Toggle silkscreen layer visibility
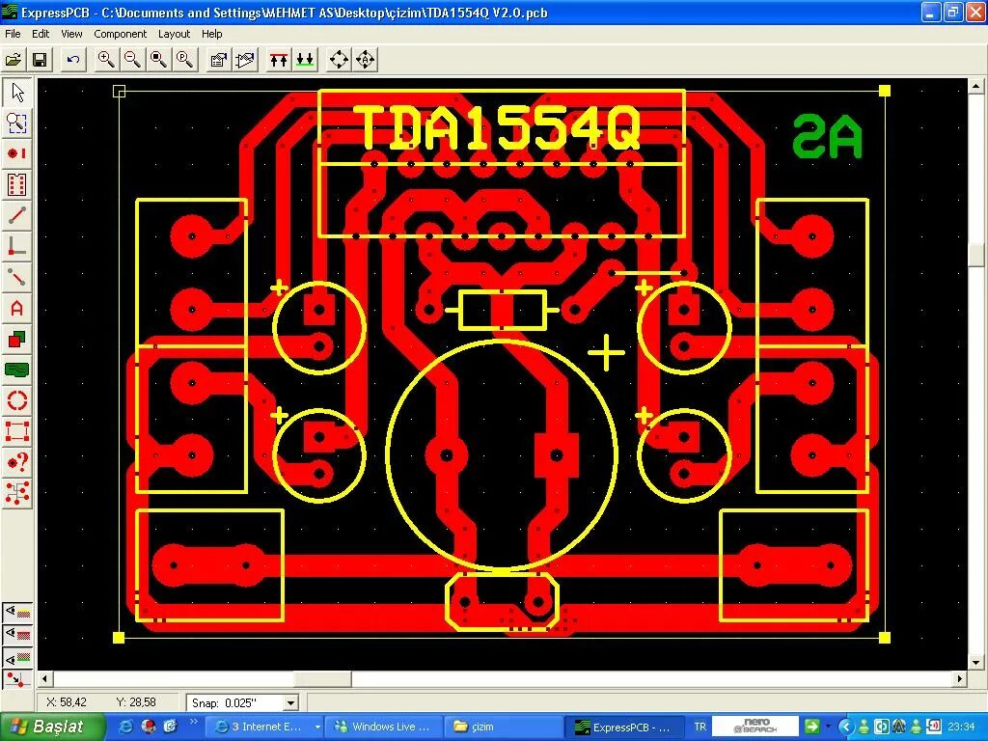Screen dimensions: 988x741 coord(17,611)
